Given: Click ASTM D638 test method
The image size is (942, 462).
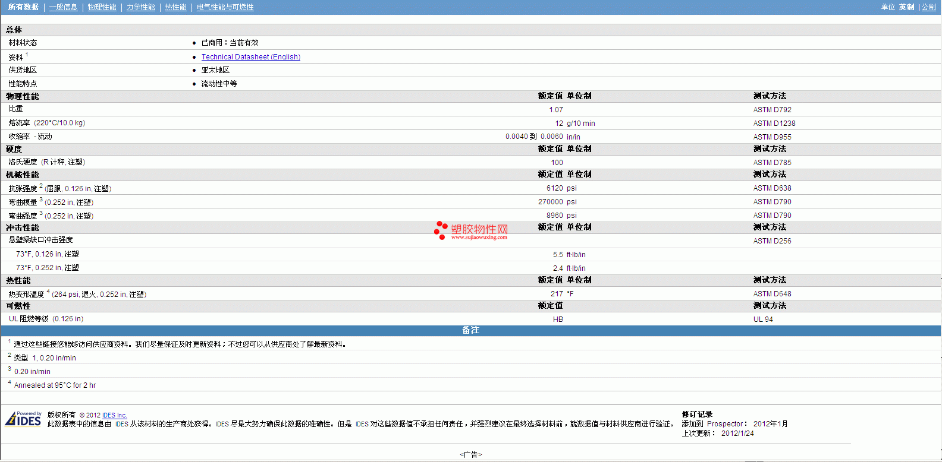Looking at the screenshot, I should 772,188.
